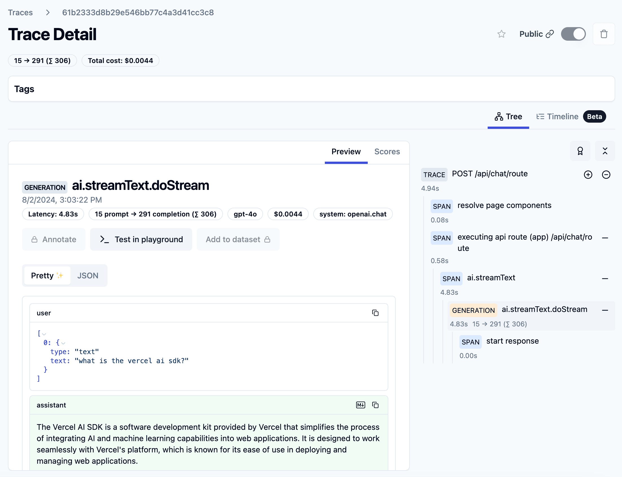Toggle the Public sharing switch

(573, 34)
